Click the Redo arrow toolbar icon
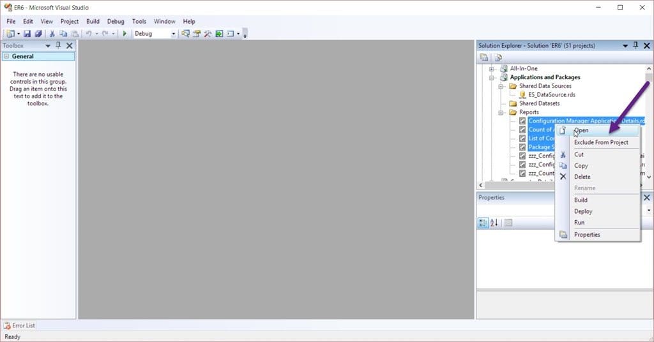The image size is (654, 342). (105, 34)
